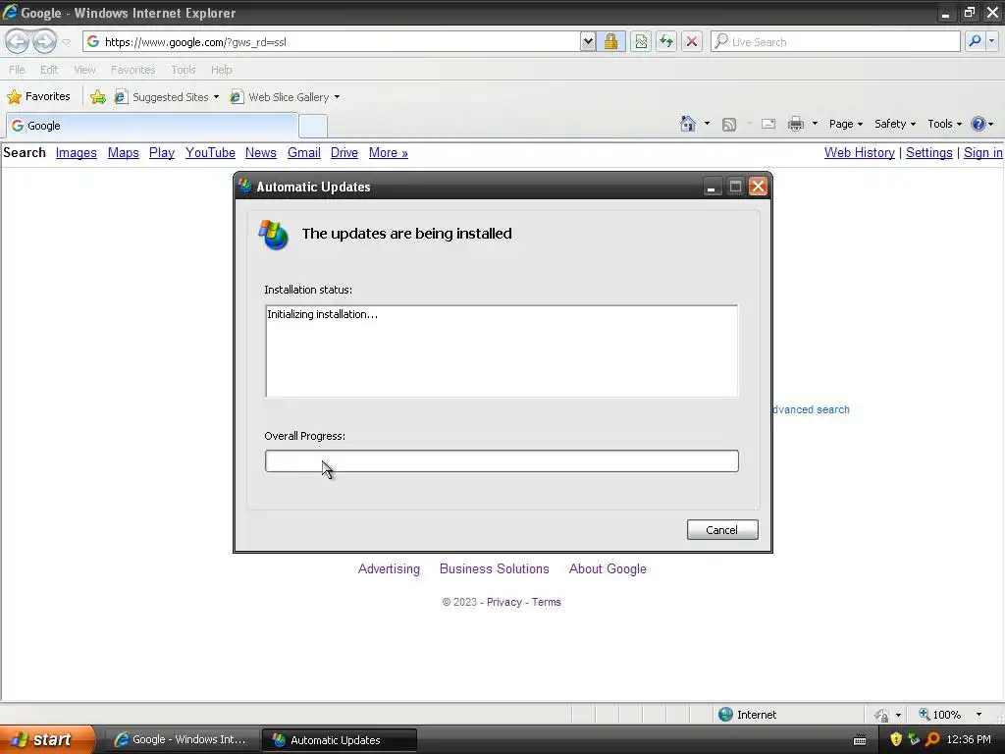
Task: Click the Read Mail icon
Action: (x=768, y=124)
